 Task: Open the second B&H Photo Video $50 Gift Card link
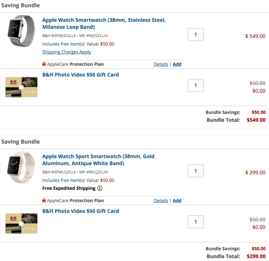[80, 211]
